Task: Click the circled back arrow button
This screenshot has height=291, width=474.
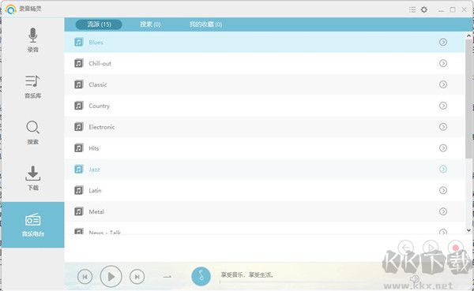Action: coord(406,248)
